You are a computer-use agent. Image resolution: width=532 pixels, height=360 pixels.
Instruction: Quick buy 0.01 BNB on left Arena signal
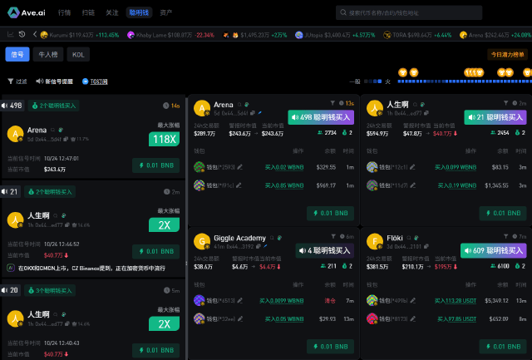(156, 165)
